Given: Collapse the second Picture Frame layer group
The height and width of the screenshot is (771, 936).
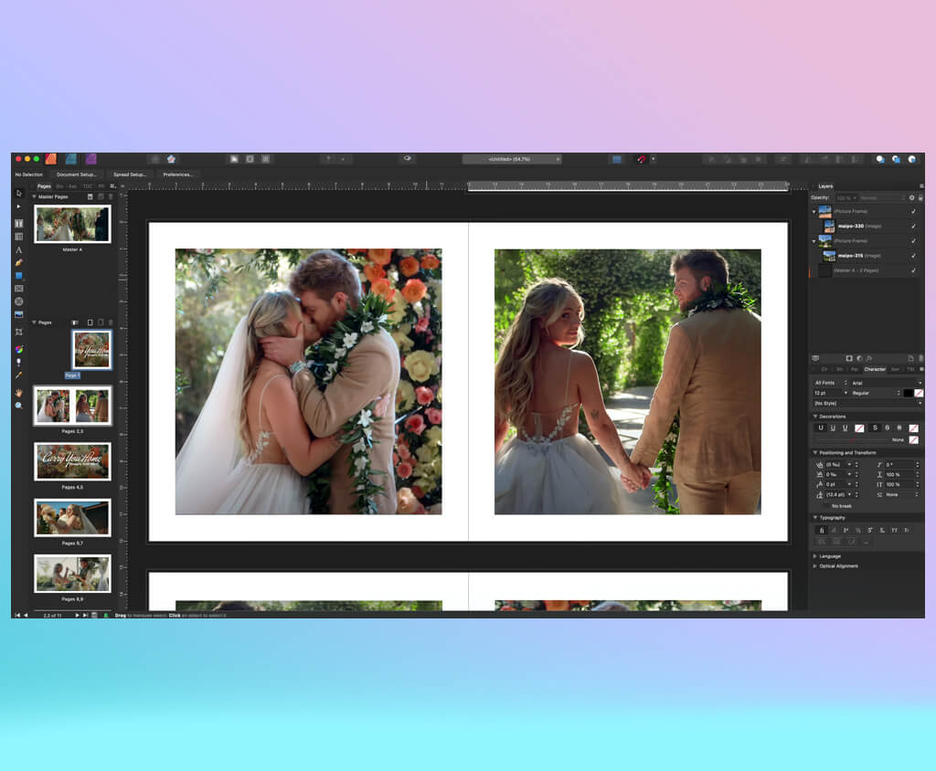Looking at the screenshot, I should pyautogui.click(x=814, y=241).
